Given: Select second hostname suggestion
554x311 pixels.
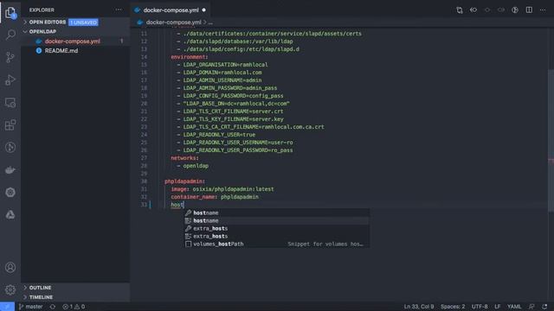Looking at the screenshot, I should [x=277, y=221].
